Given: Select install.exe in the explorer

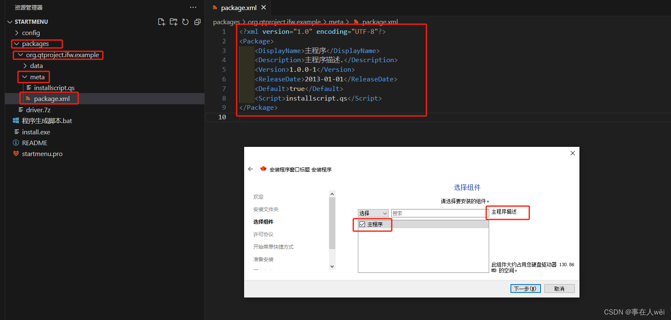Looking at the screenshot, I should (x=36, y=132).
